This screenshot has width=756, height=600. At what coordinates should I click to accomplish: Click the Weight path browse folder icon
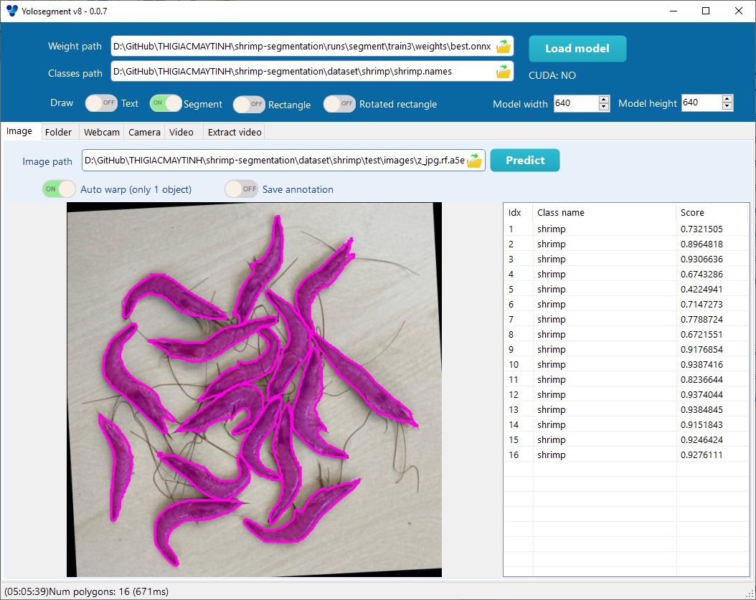click(504, 47)
